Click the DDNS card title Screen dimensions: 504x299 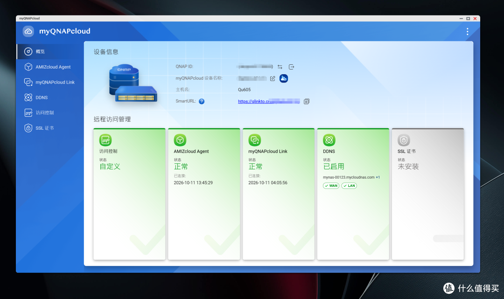tap(329, 151)
